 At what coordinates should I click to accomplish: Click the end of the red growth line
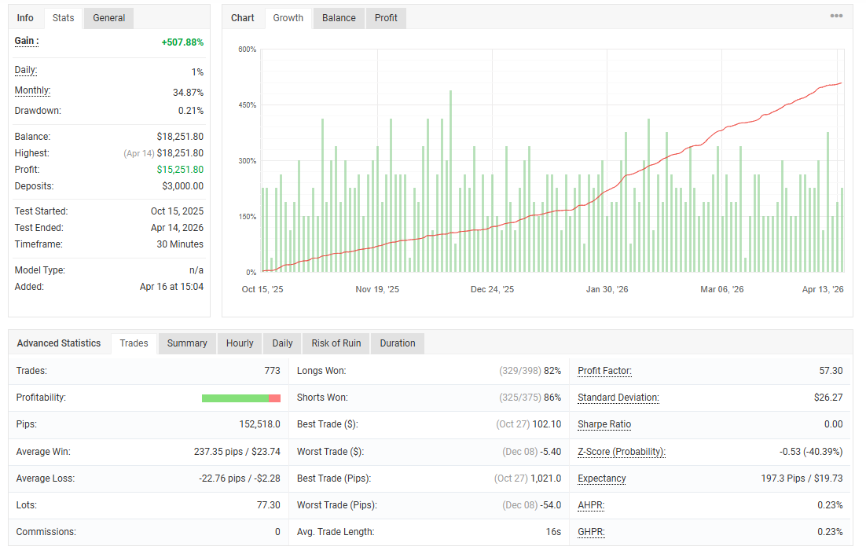click(841, 83)
